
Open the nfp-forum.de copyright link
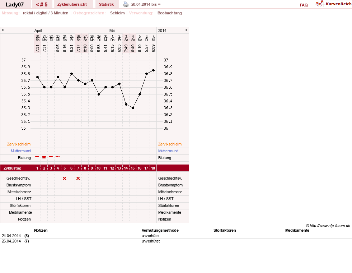click(x=328, y=226)
